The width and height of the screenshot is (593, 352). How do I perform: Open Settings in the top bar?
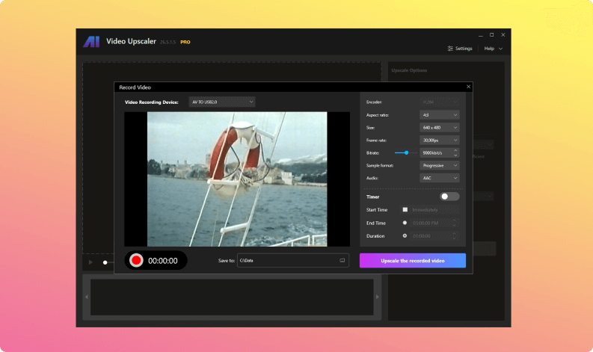[460, 49]
